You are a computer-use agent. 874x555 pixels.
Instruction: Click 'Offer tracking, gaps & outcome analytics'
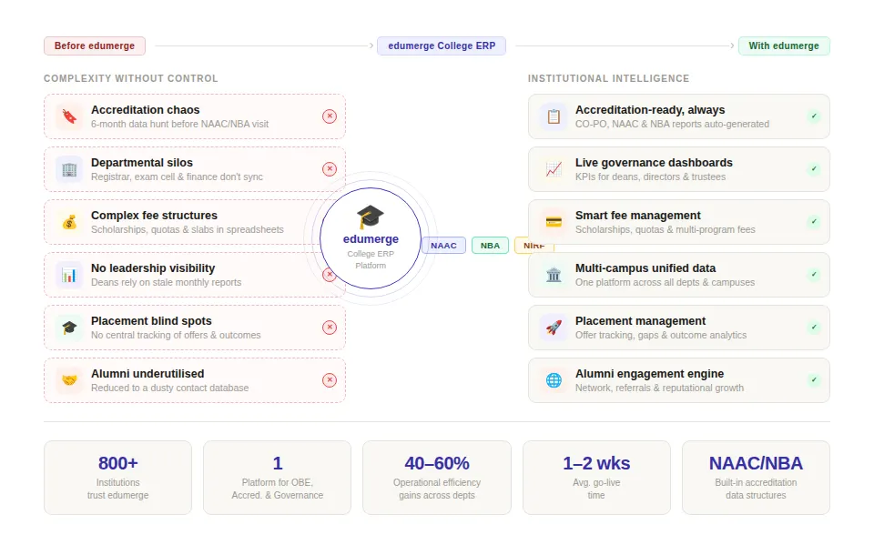pos(661,336)
